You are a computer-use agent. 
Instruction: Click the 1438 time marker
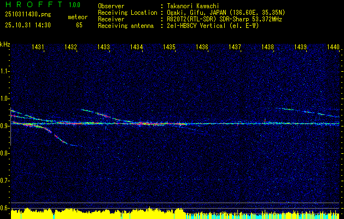(x=267, y=47)
